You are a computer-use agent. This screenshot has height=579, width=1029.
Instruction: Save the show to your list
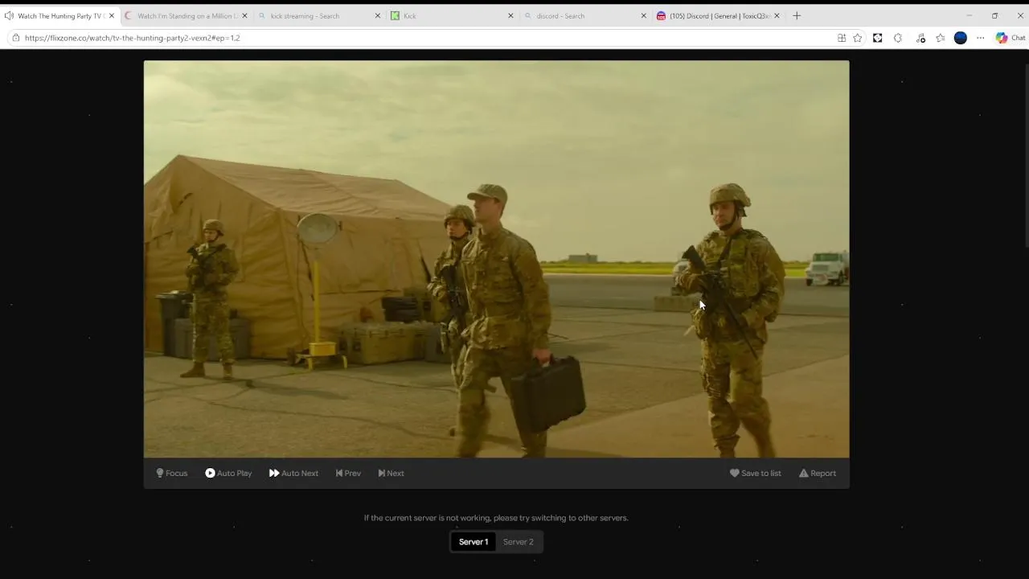click(755, 473)
